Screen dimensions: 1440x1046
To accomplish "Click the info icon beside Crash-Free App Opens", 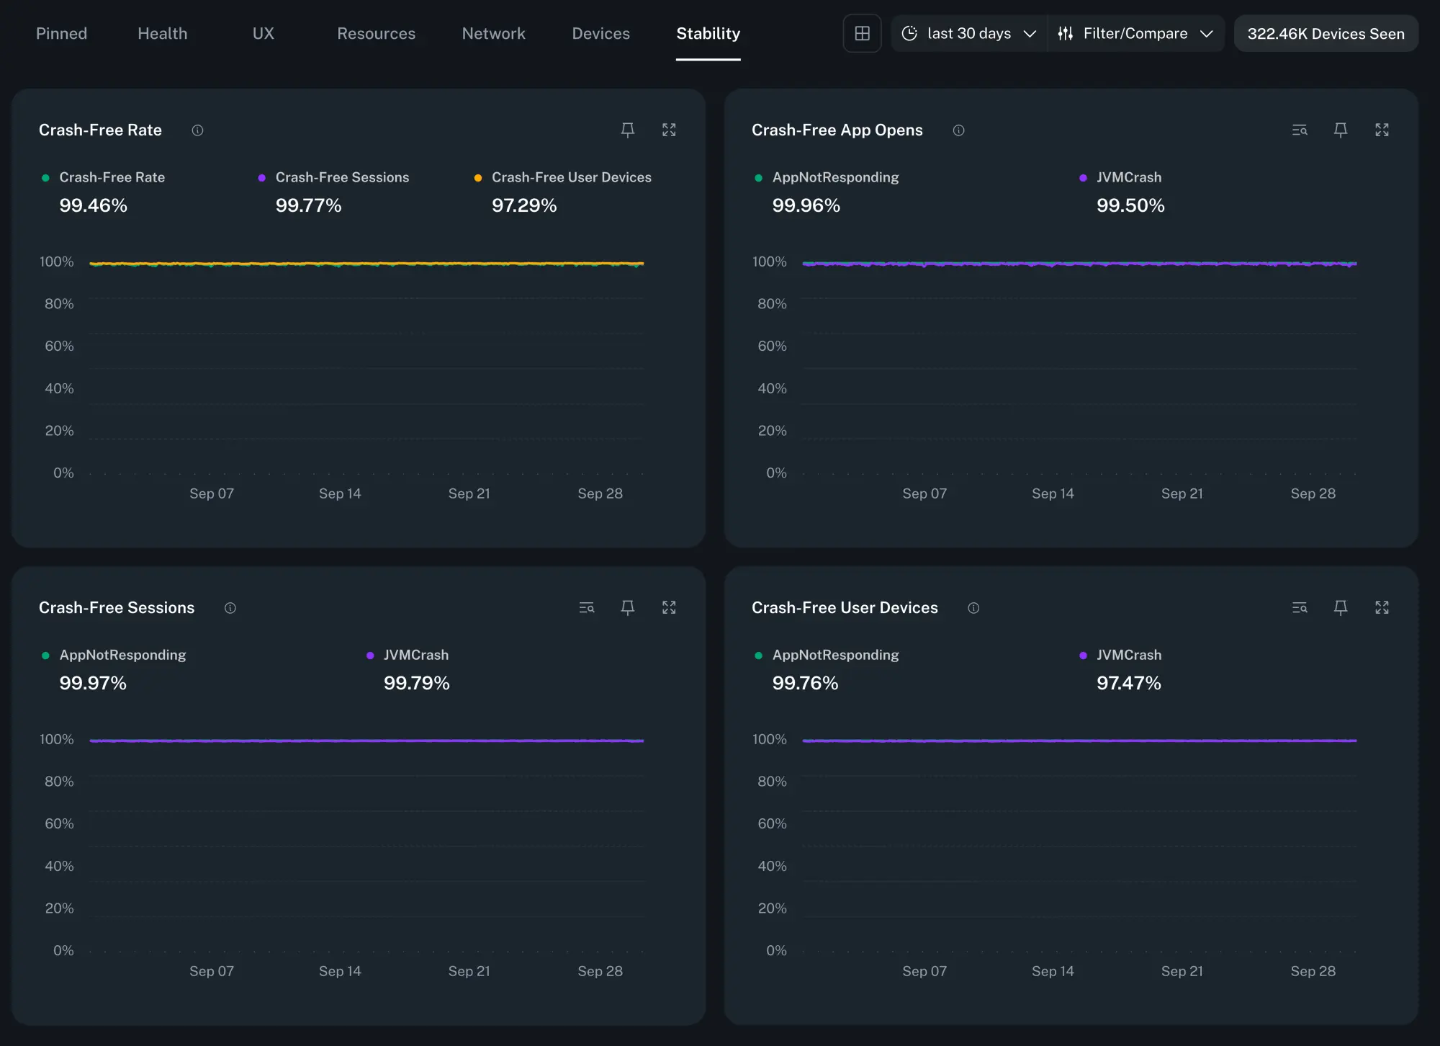I will pyautogui.click(x=958, y=130).
